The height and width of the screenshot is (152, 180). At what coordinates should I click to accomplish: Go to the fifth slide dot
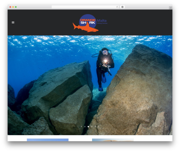tap(95, 126)
